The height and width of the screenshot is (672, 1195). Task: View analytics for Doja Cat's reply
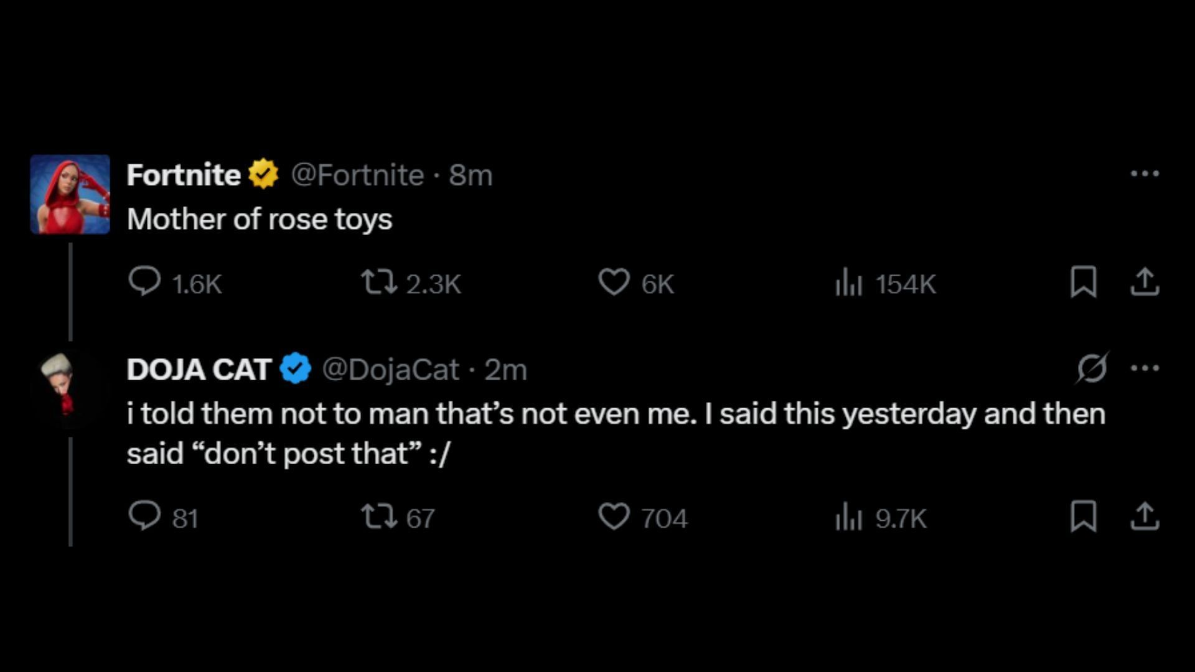tap(848, 517)
